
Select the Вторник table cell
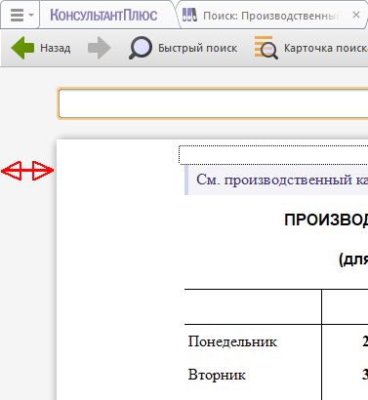coord(217,375)
